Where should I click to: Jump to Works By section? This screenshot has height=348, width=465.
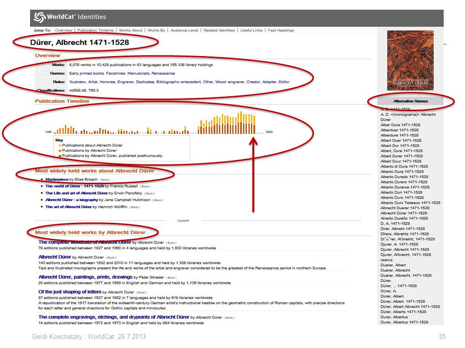tap(156, 30)
